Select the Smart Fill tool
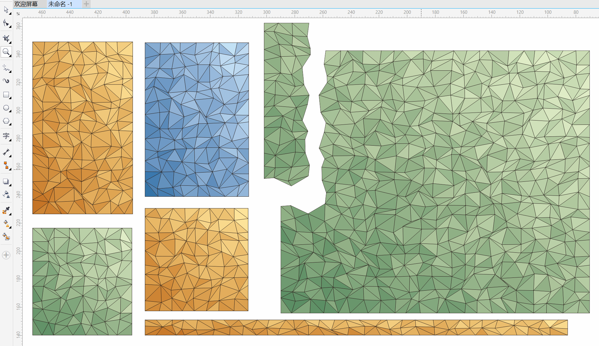Viewport: 599px width, 346px height. [x=6, y=236]
